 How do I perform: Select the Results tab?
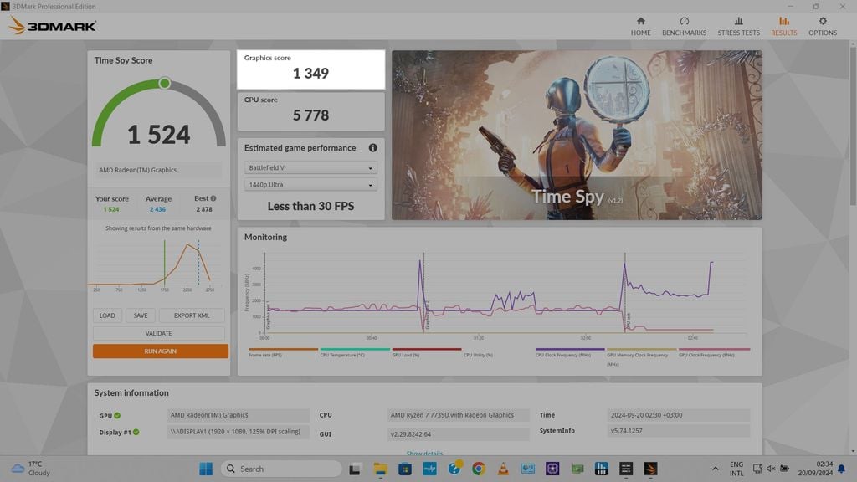click(783, 26)
